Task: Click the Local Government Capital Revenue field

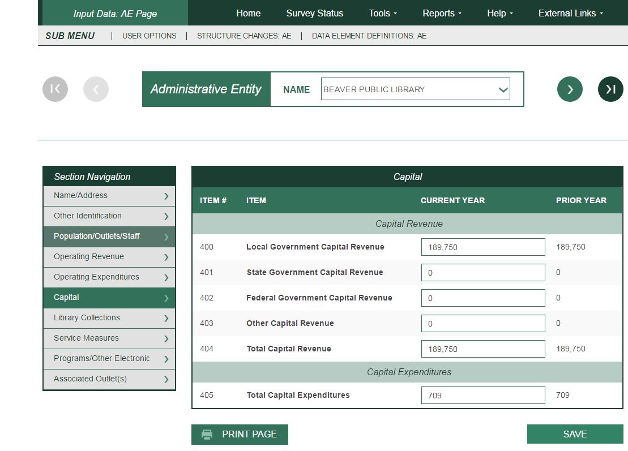Action: (x=483, y=247)
